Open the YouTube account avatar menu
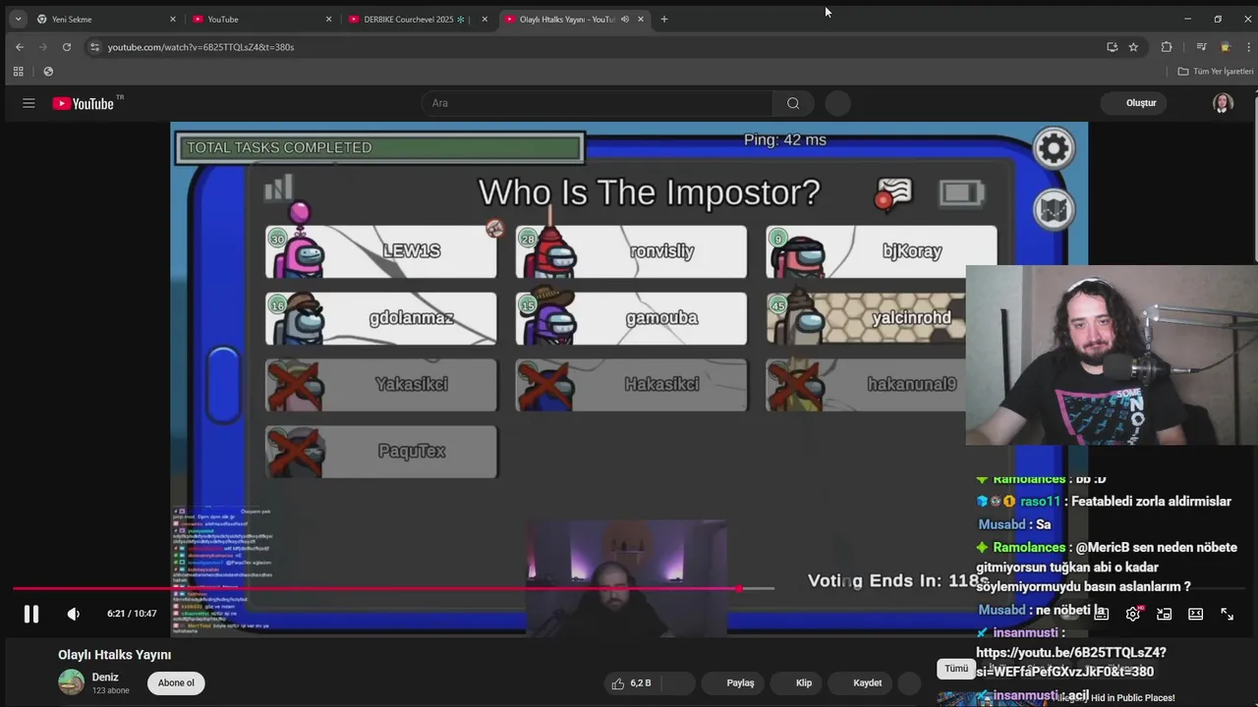The width and height of the screenshot is (1258, 707). pyautogui.click(x=1223, y=103)
